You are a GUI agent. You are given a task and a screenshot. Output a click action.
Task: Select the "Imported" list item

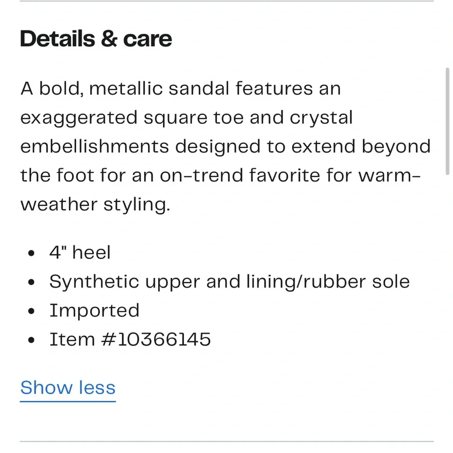point(95,311)
